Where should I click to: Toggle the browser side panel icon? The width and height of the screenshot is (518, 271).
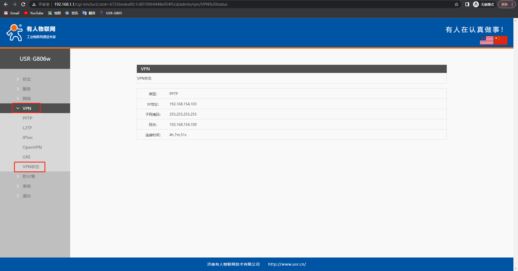(467, 4)
